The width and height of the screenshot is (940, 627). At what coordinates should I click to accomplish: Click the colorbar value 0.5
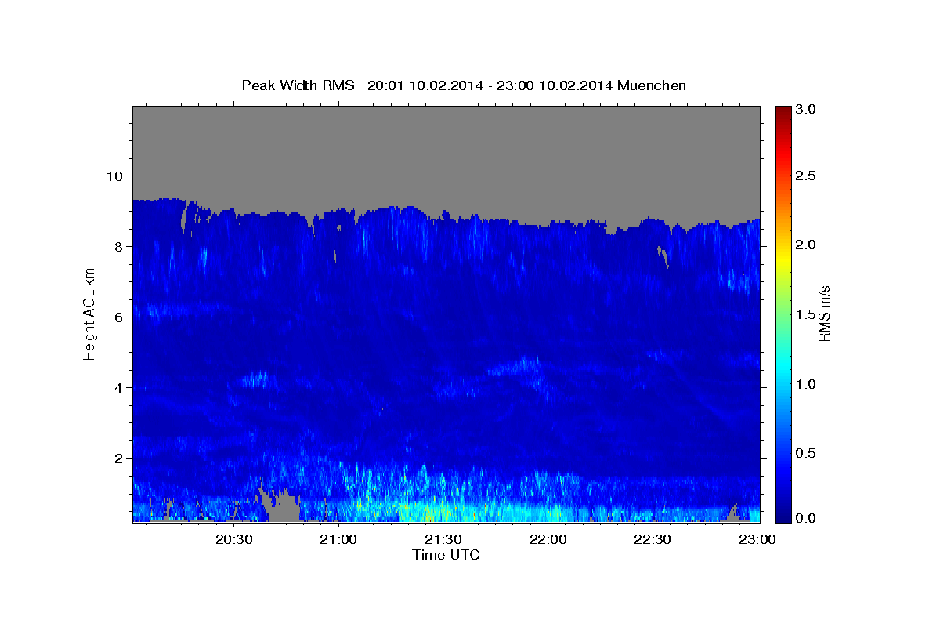coord(806,453)
